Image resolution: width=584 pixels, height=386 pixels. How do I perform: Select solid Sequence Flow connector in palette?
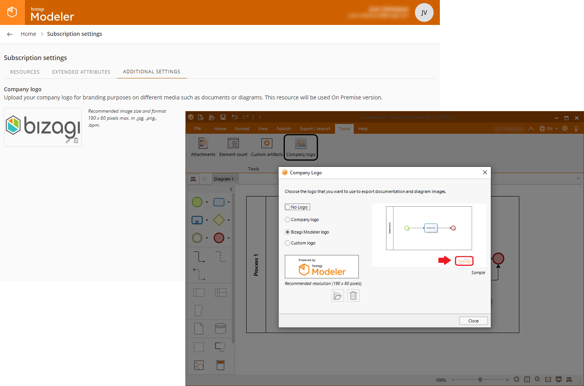click(x=199, y=257)
